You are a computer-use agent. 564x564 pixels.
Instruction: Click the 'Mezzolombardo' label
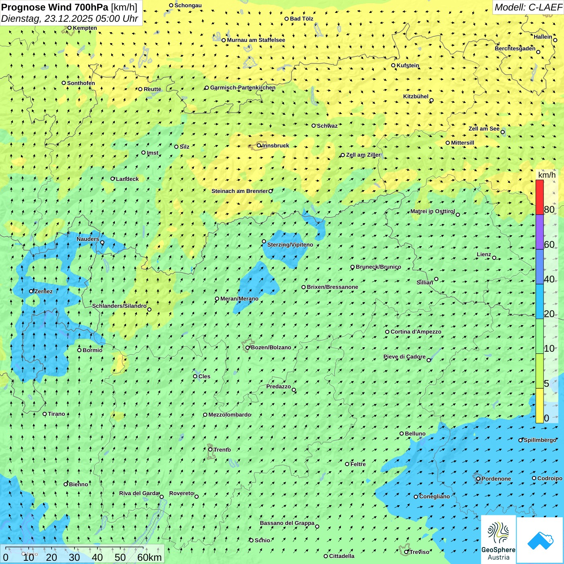230,415
